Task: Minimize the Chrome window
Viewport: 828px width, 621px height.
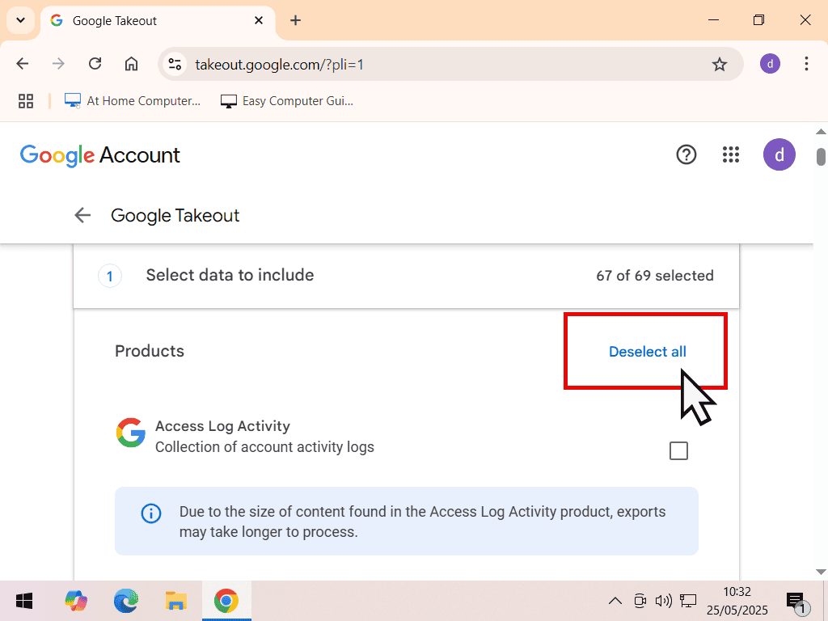Action: tap(713, 20)
